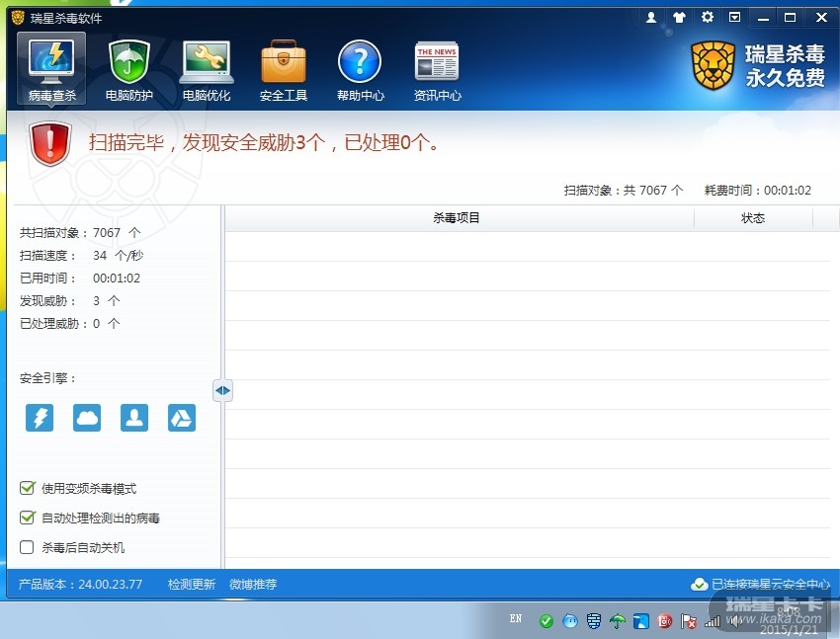Click 共扫描对象：7067 statistic
Viewport: 840px width, 639px height.
pyautogui.click(x=80, y=233)
